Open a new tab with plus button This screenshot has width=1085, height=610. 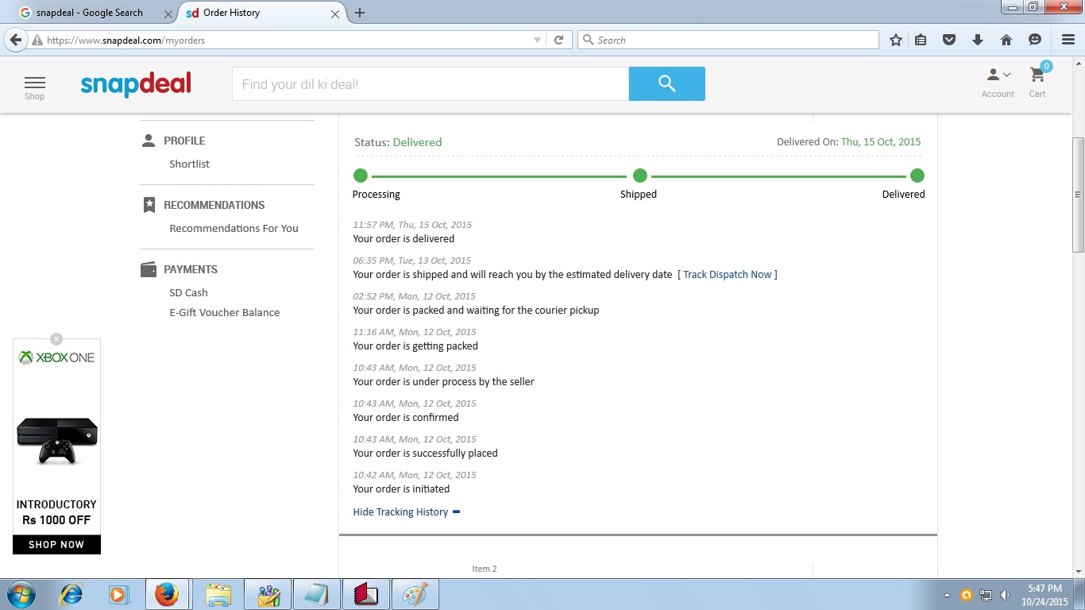[360, 13]
